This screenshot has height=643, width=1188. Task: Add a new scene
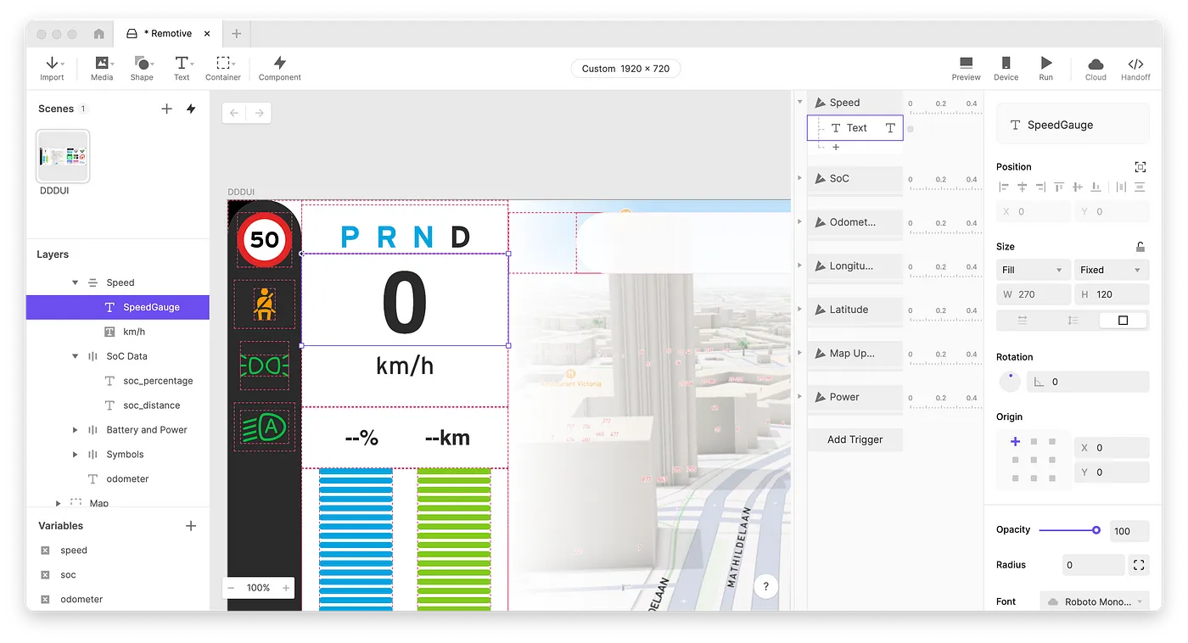(x=166, y=109)
